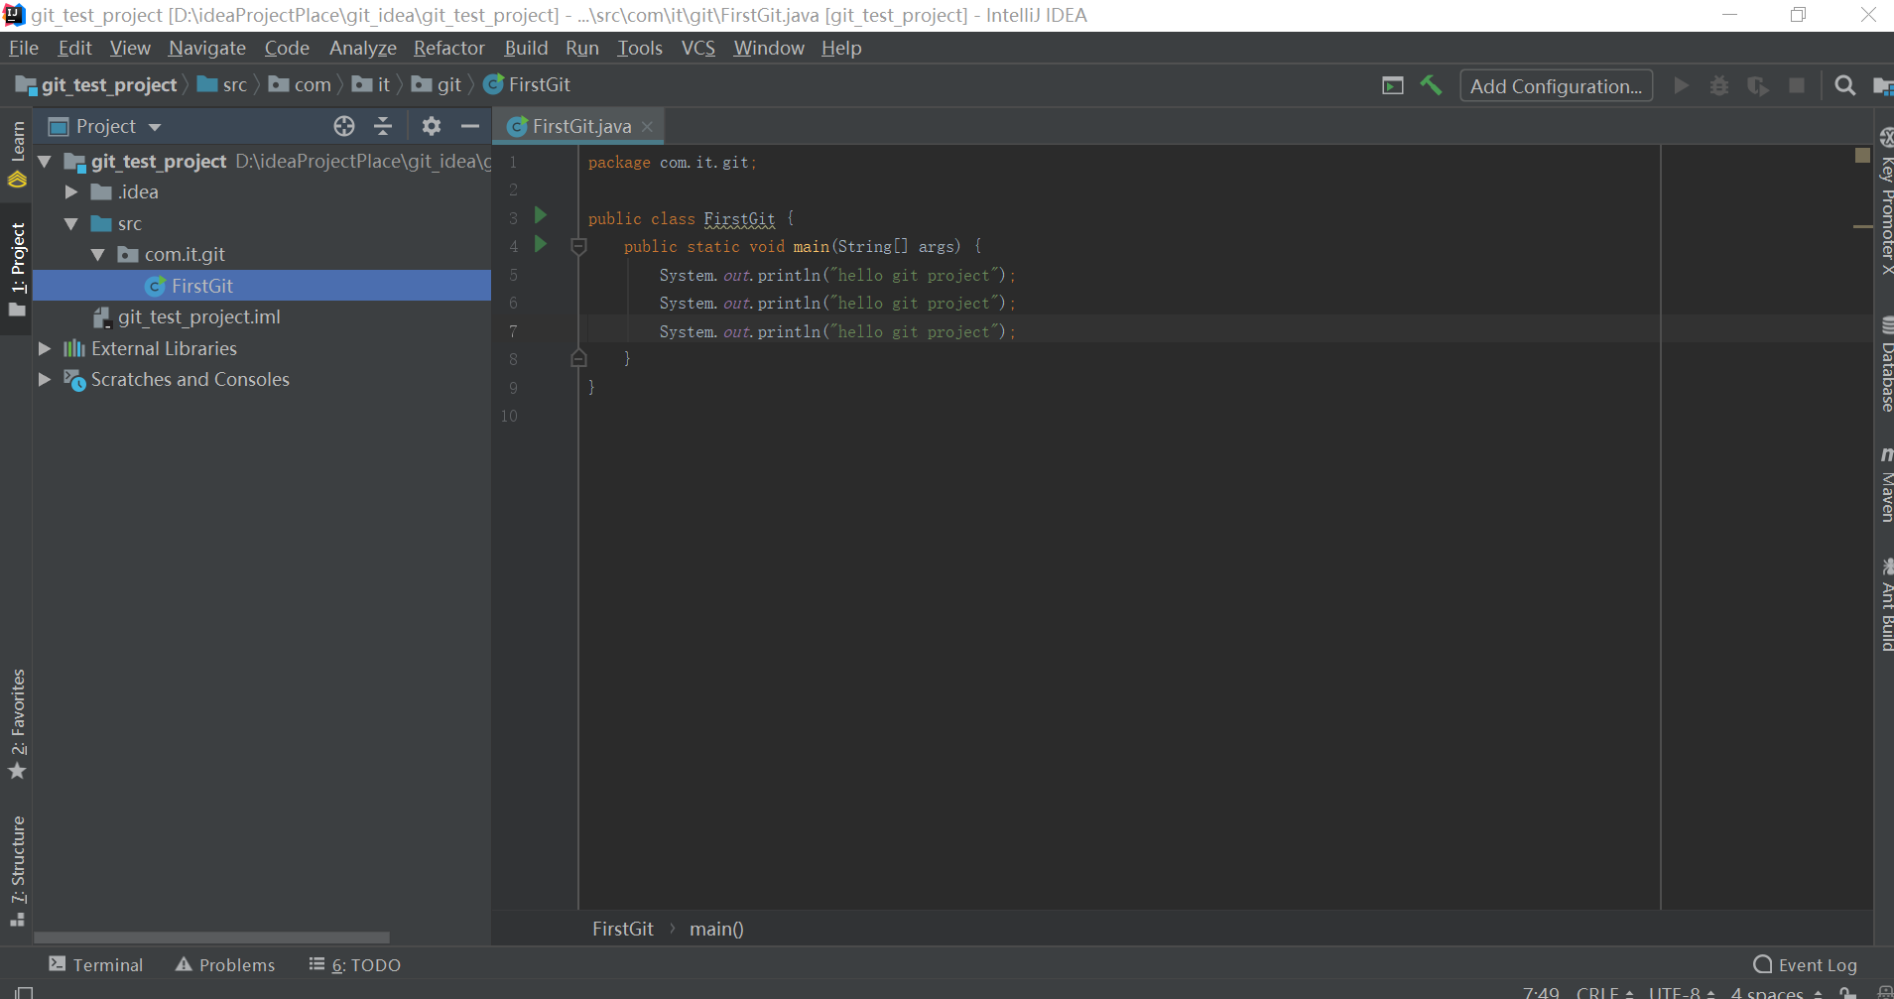Click the Build project hammer icon
The width and height of the screenshot is (1894, 999).
pyautogui.click(x=1431, y=85)
